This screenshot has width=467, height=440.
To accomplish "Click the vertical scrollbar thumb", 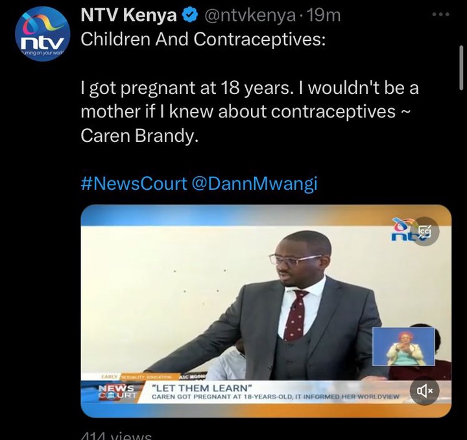I will (x=461, y=67).
